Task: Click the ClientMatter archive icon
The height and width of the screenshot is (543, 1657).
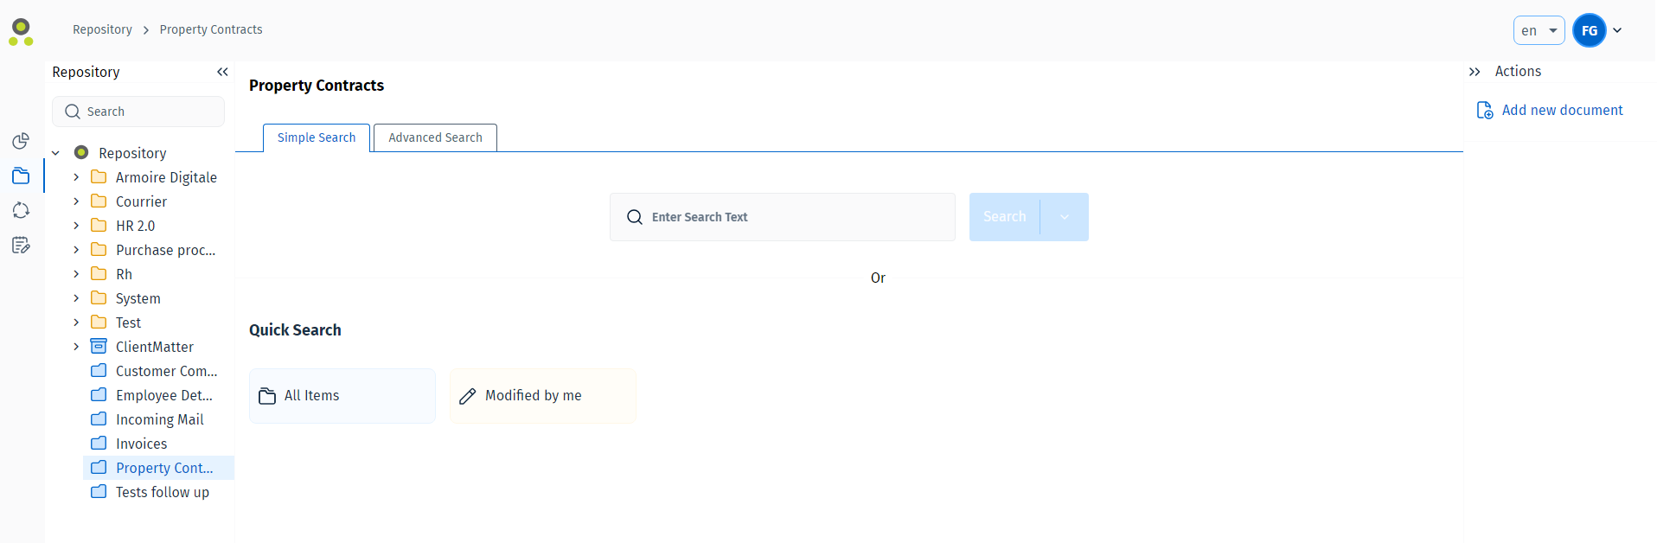Action: click(99, 346)
